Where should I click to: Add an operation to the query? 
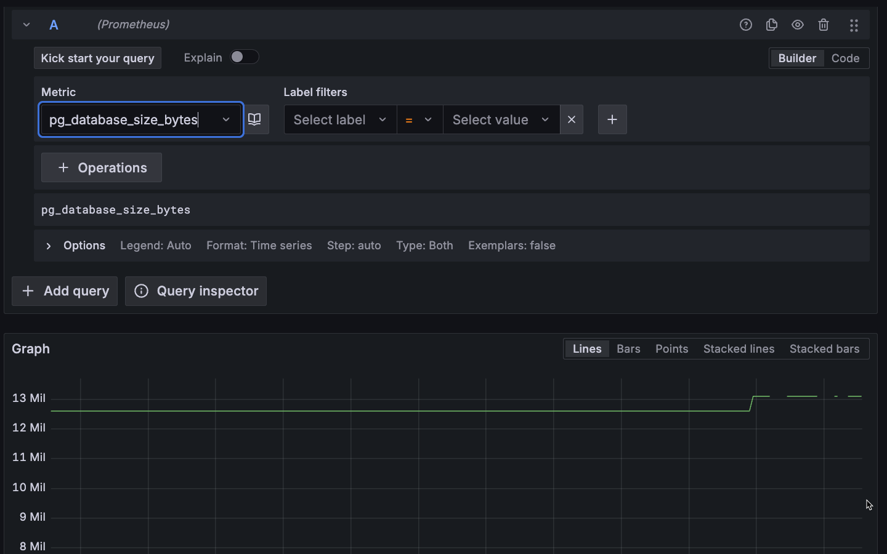click(x=101, y=167)
